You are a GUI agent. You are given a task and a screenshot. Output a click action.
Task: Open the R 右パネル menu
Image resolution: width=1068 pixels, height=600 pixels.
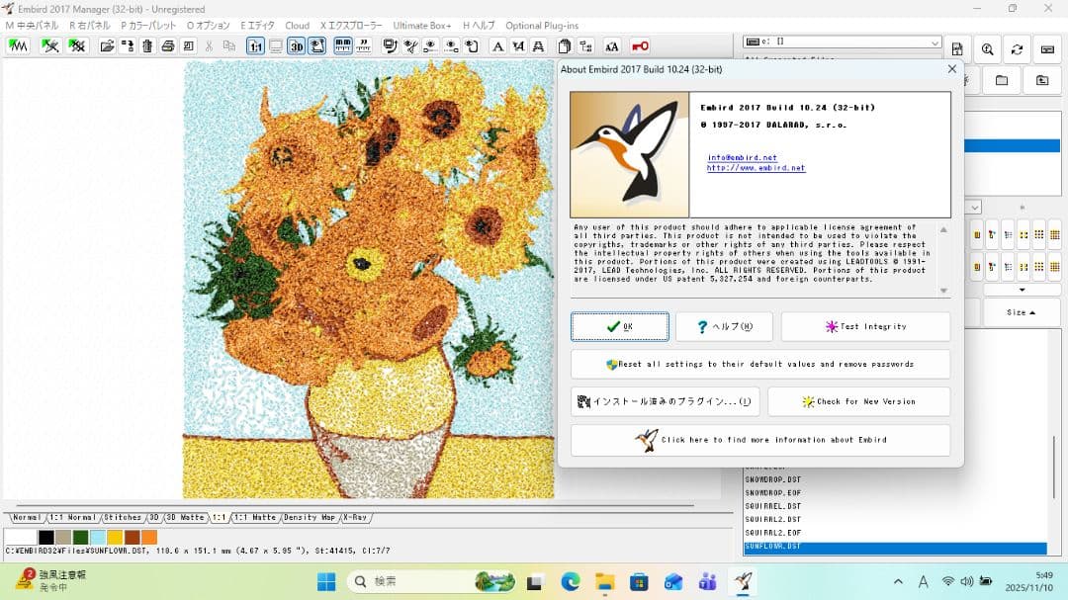[x=90, y=25]
